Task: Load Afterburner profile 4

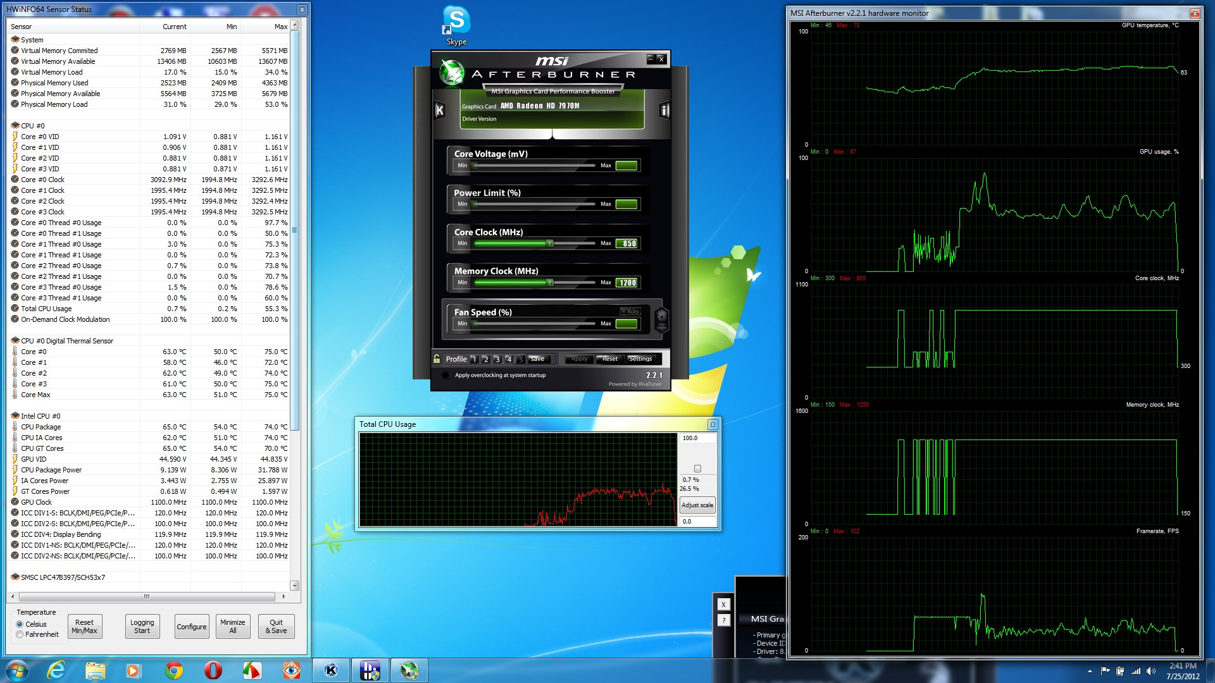Action: pos(508,359)
